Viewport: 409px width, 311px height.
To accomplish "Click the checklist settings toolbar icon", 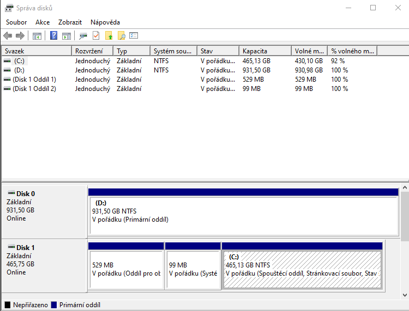I will [134, 36].
